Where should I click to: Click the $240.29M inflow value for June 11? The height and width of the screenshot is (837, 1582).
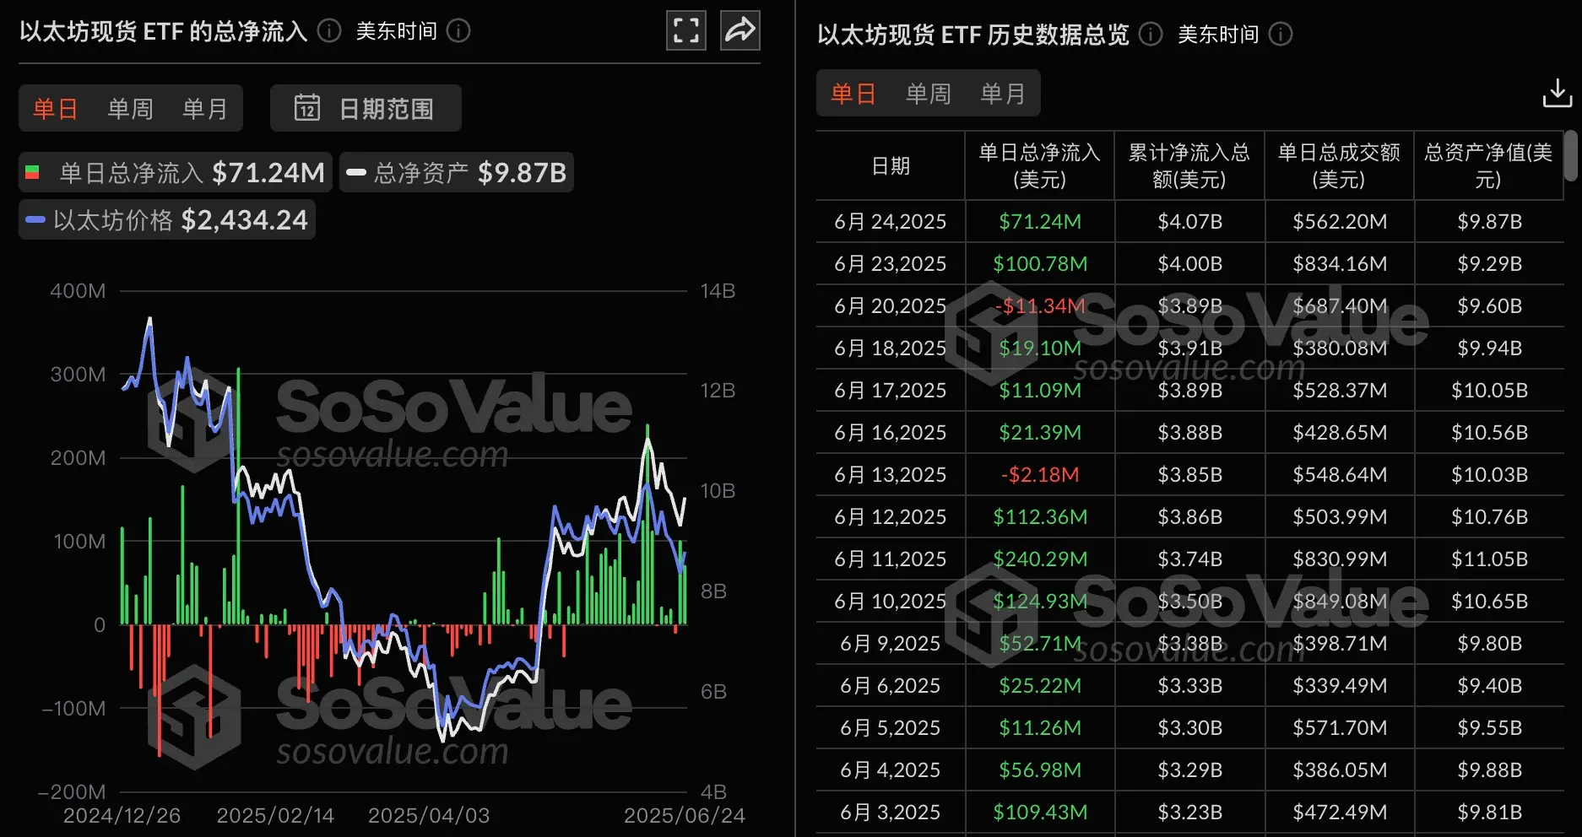tap(1039, 559)
